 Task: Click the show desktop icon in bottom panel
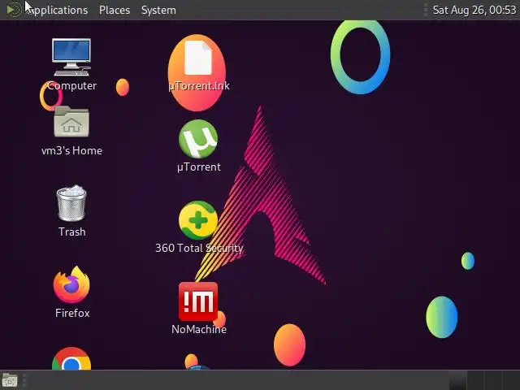tap(10, 380)
